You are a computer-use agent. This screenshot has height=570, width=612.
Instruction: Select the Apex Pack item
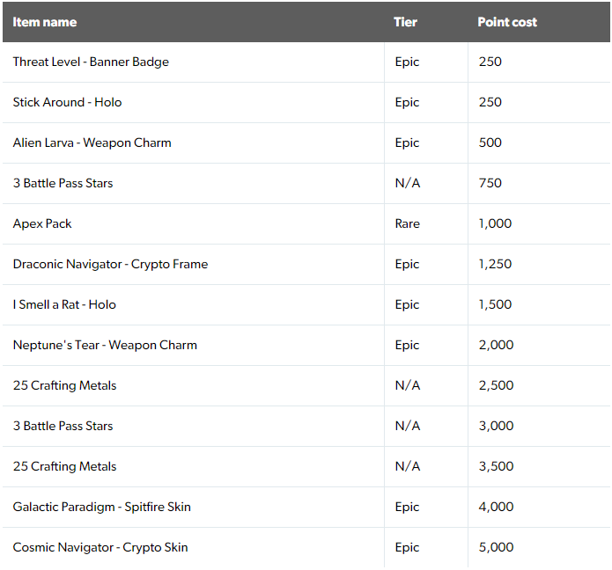click(42, 223)
